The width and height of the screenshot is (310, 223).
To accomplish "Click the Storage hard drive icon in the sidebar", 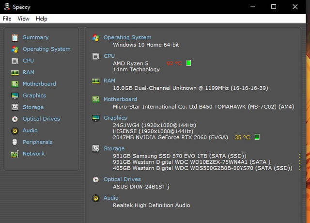I will coord(15,107).
